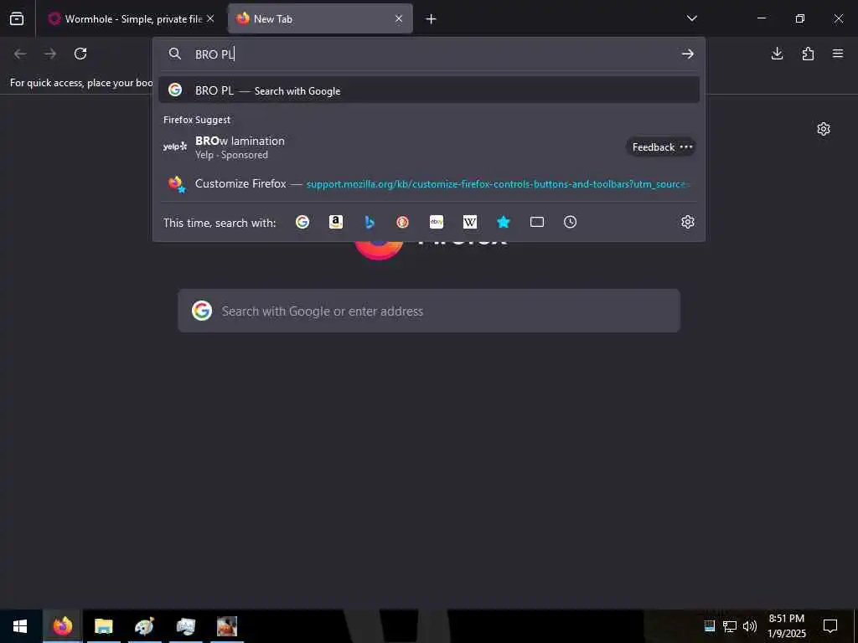The width and height of the screenshot is (858, 643).
Task: Open the network icon in system tray
Action: pyautogui.click(x=730, y=626)
